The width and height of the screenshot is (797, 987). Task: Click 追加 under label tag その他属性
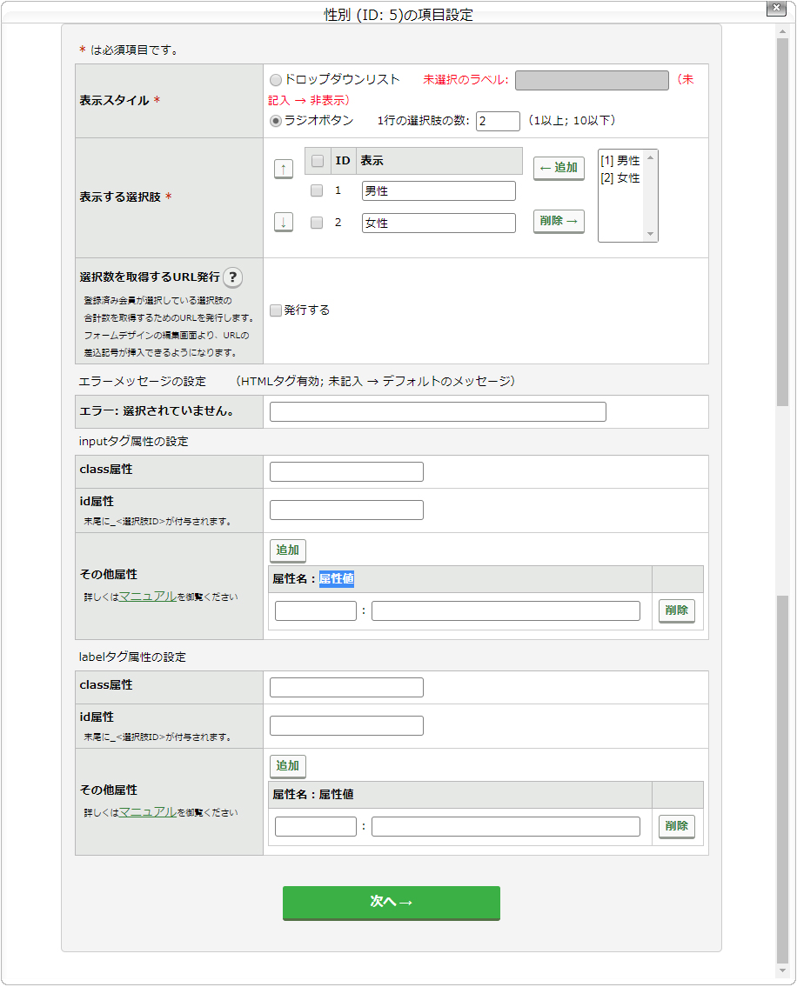pyautogui.click(x=288, y=767)
